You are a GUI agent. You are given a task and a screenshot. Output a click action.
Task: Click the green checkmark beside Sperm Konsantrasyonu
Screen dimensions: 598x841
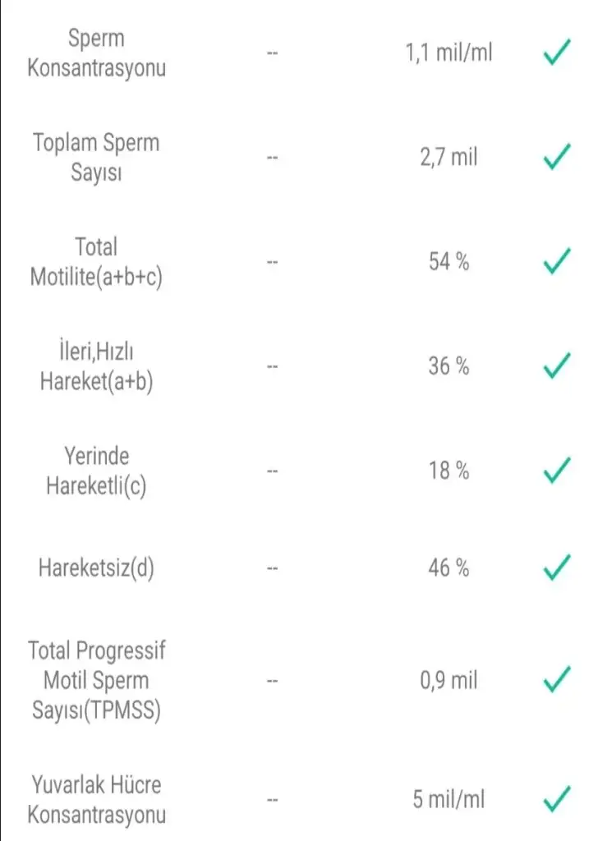point(557,53)
